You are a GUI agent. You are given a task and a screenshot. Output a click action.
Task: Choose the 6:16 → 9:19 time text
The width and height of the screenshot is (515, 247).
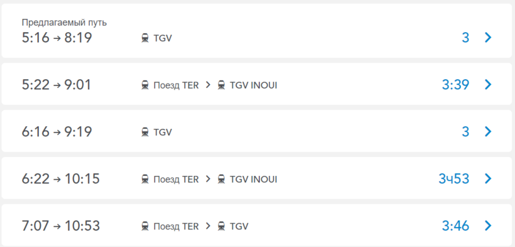click(57, 132)
